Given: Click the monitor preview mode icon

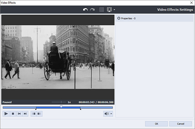Looking at the screenshot, I should [109, 10].
